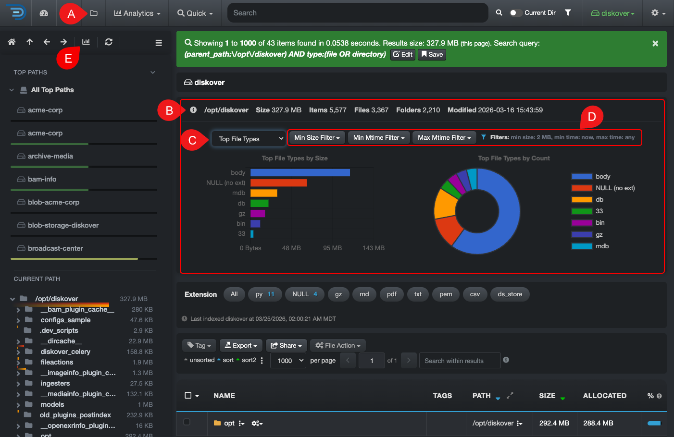Open the Export button menu
Screen dimensions: 674x437
pyautogui.click(x=241, y=345)
